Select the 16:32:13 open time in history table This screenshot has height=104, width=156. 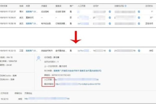(4, 99)
